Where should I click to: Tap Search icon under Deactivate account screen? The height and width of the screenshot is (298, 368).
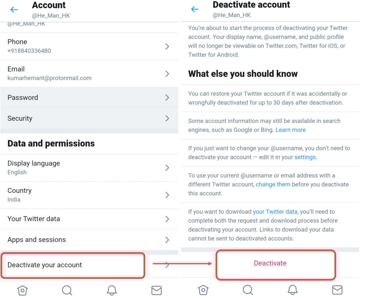point(248,290)
